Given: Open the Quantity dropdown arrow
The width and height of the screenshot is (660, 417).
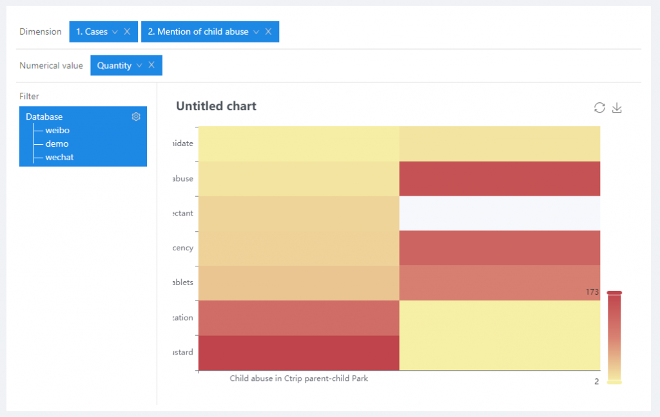Looking at the screenshot, I should click(139, 65).
